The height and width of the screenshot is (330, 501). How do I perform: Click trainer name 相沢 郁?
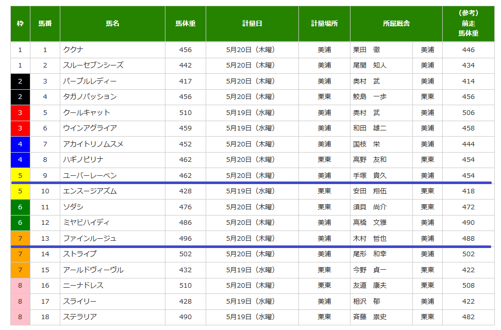[366, 302]
